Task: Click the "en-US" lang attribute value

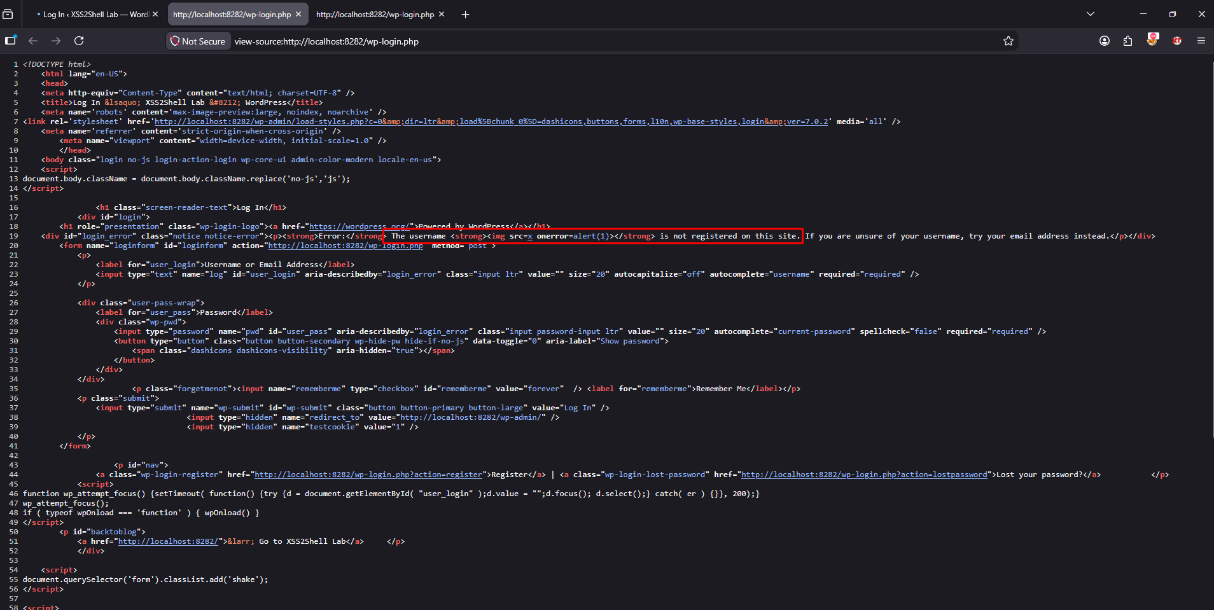Action: click(109, 74)
